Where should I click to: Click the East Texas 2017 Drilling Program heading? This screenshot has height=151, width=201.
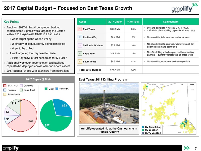click(x=103, y=80)
